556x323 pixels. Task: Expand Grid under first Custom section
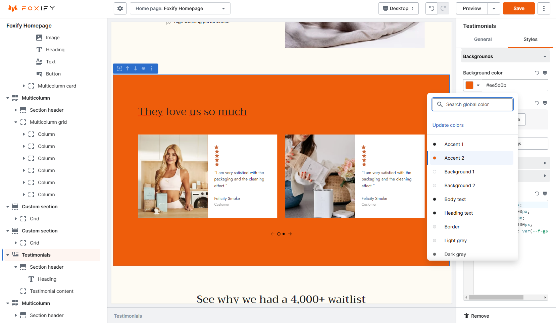point(16,219)
